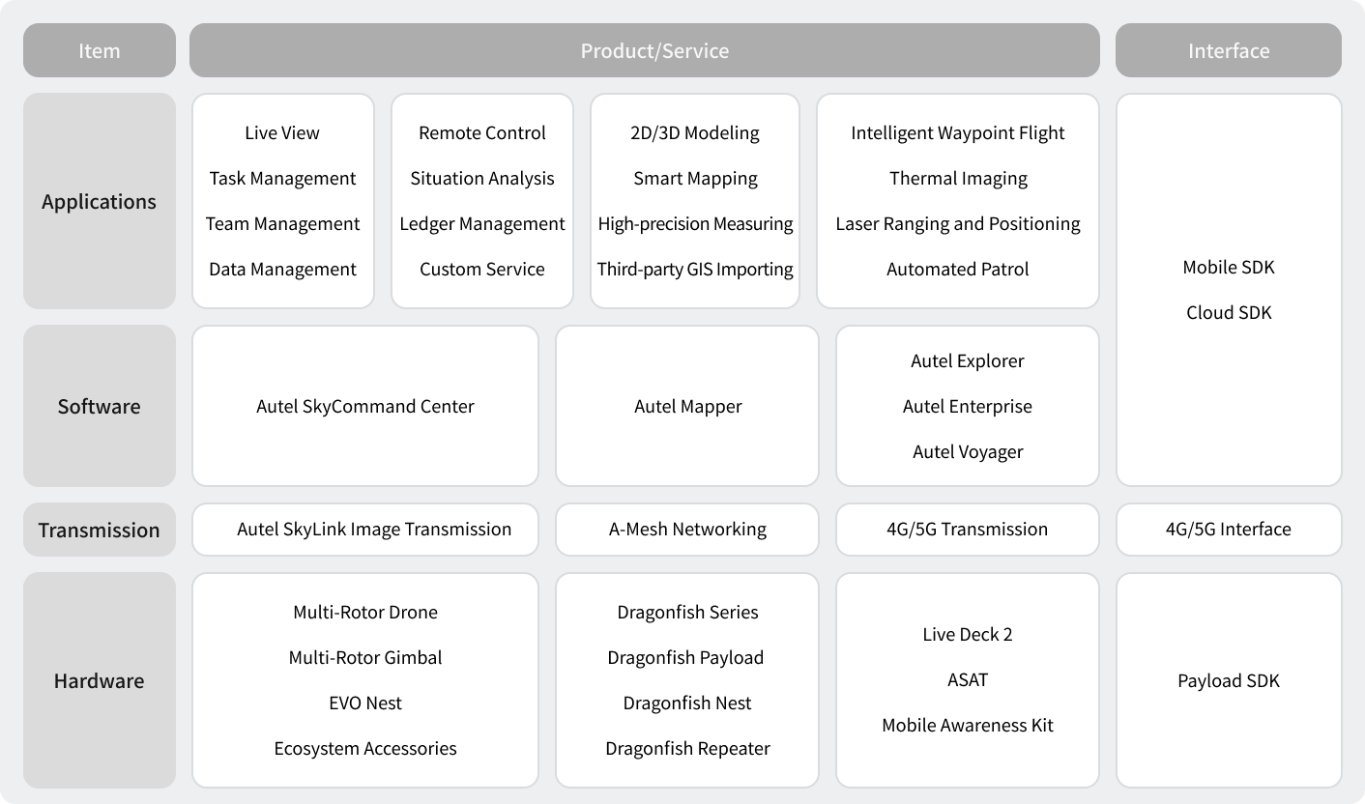
Task: Click the Applications row label
Action: (x=100, y=201)
